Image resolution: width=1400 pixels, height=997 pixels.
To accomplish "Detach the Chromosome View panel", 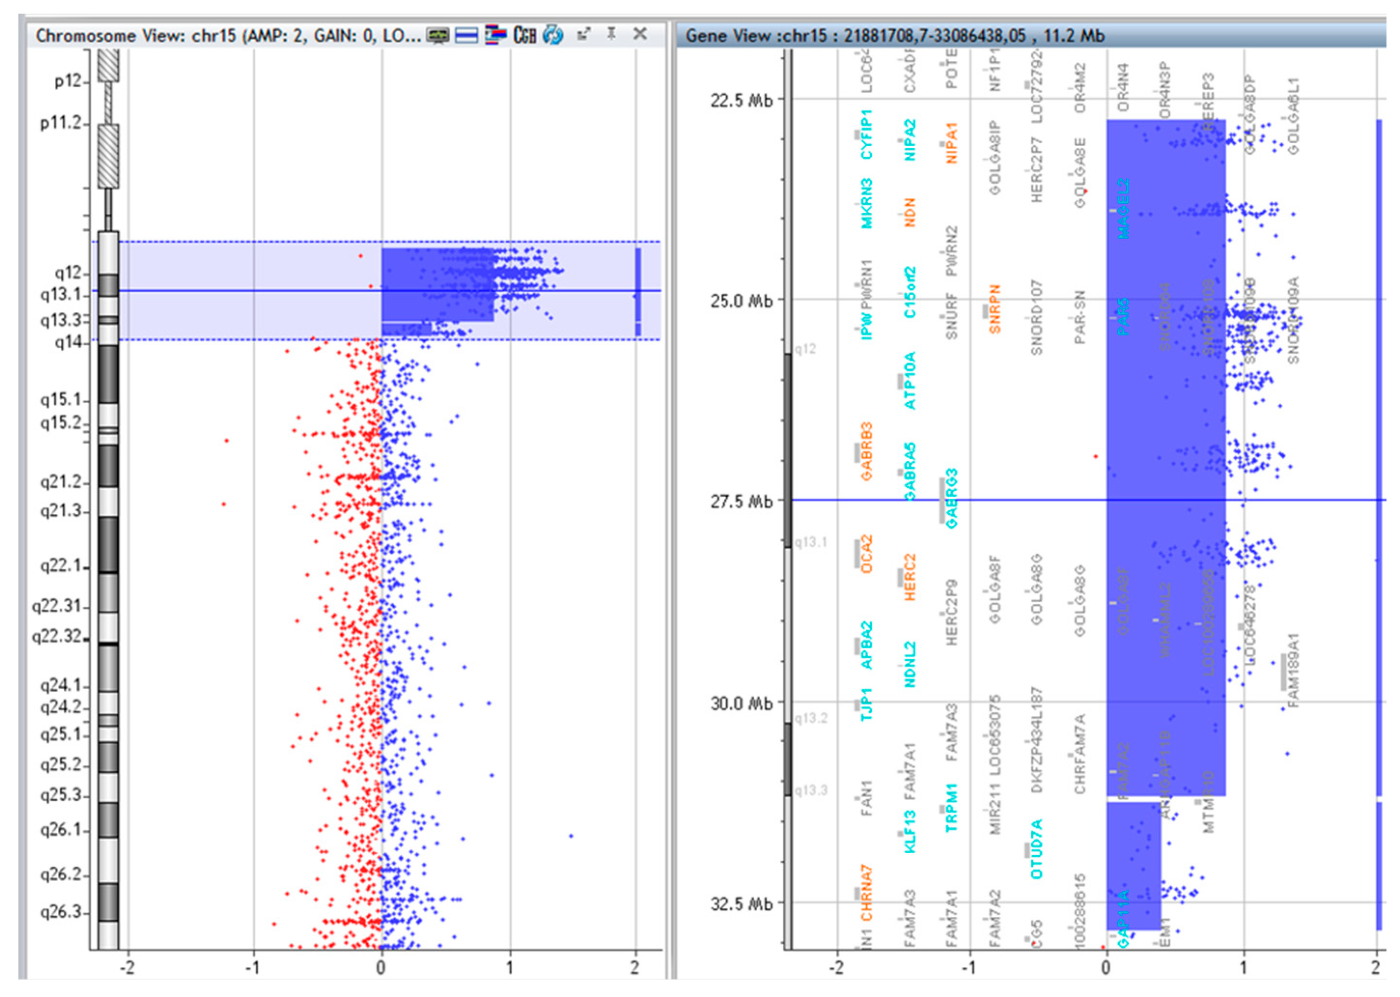I will (x=583, y=34).
